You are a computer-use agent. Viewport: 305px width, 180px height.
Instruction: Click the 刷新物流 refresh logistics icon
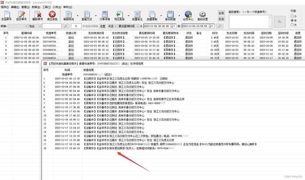68,14
